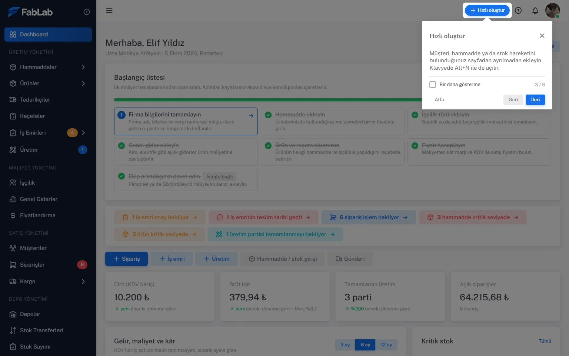The image size is (569, 356).
Task: Click the İleri button
Action: [x=535, y=99]
